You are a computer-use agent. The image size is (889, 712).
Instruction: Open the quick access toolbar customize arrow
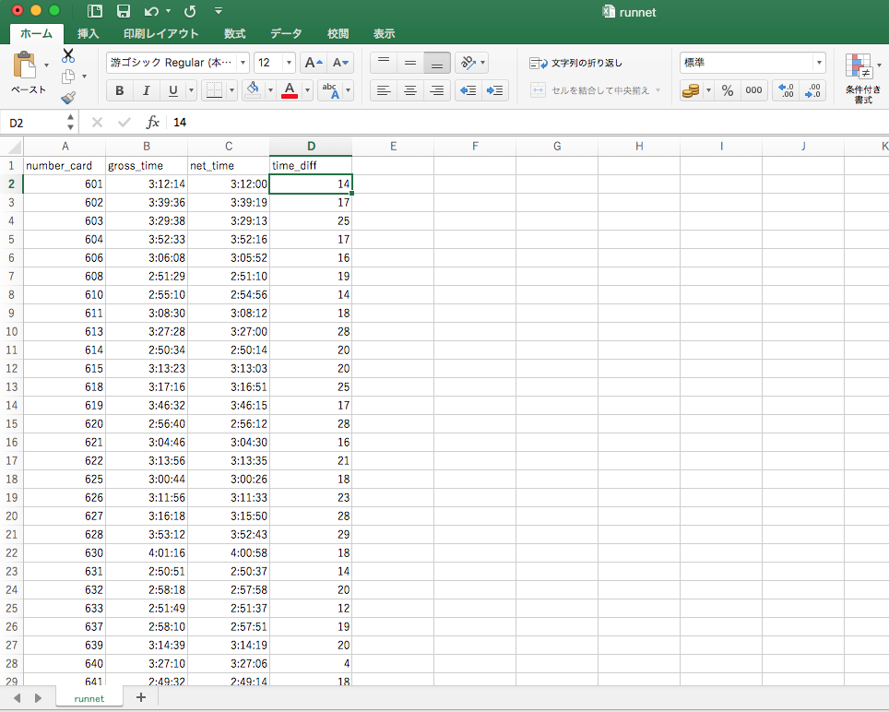point(219,11)
